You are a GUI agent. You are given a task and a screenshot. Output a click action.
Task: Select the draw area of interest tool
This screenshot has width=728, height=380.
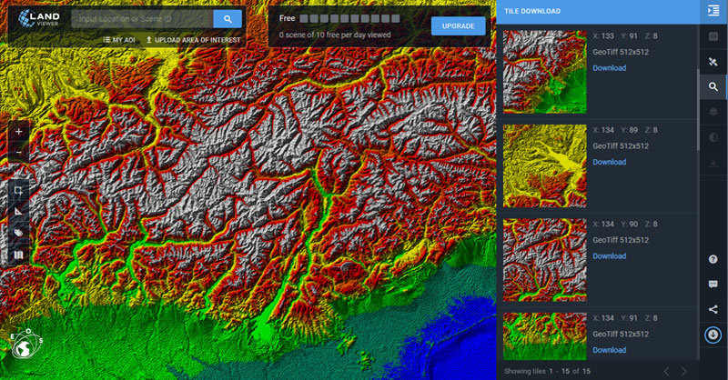pos(18,191)
